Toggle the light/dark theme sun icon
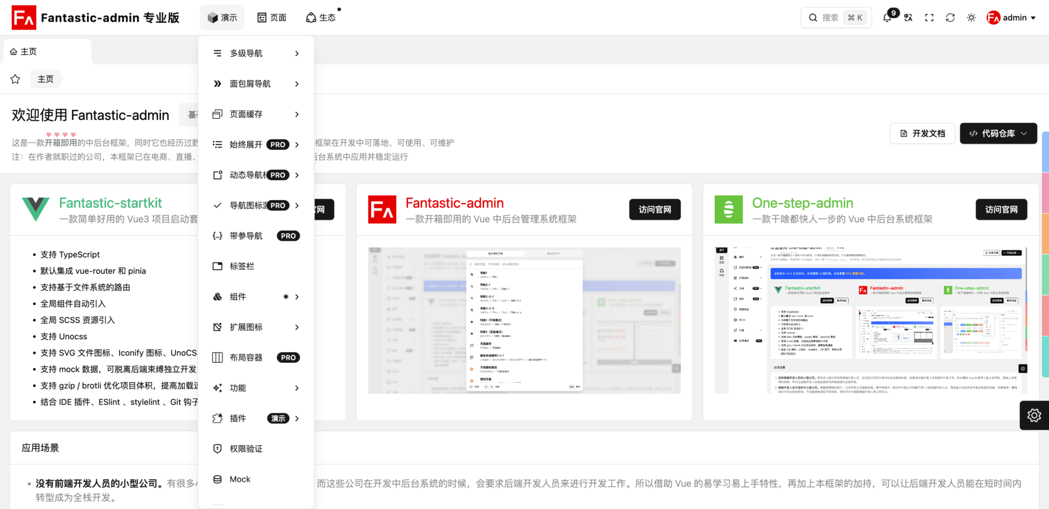The width and height of the screenshot is (1049, 509). (971, 18)
